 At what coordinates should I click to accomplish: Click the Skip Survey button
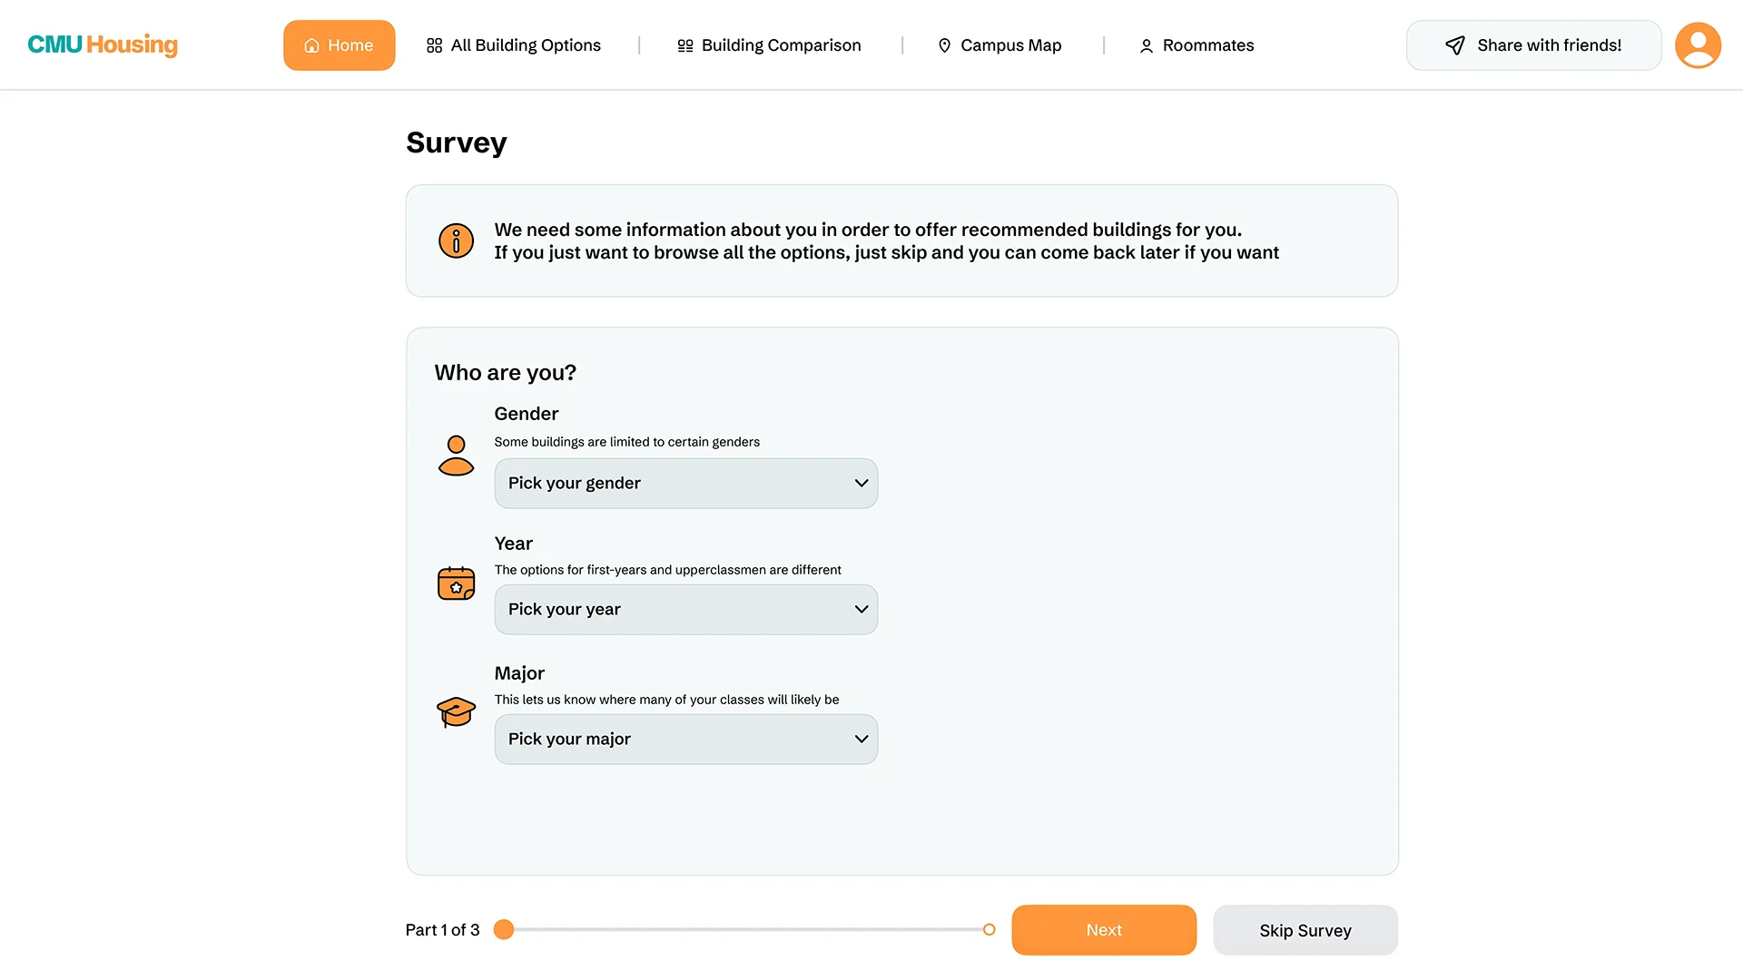[1305, 930]
